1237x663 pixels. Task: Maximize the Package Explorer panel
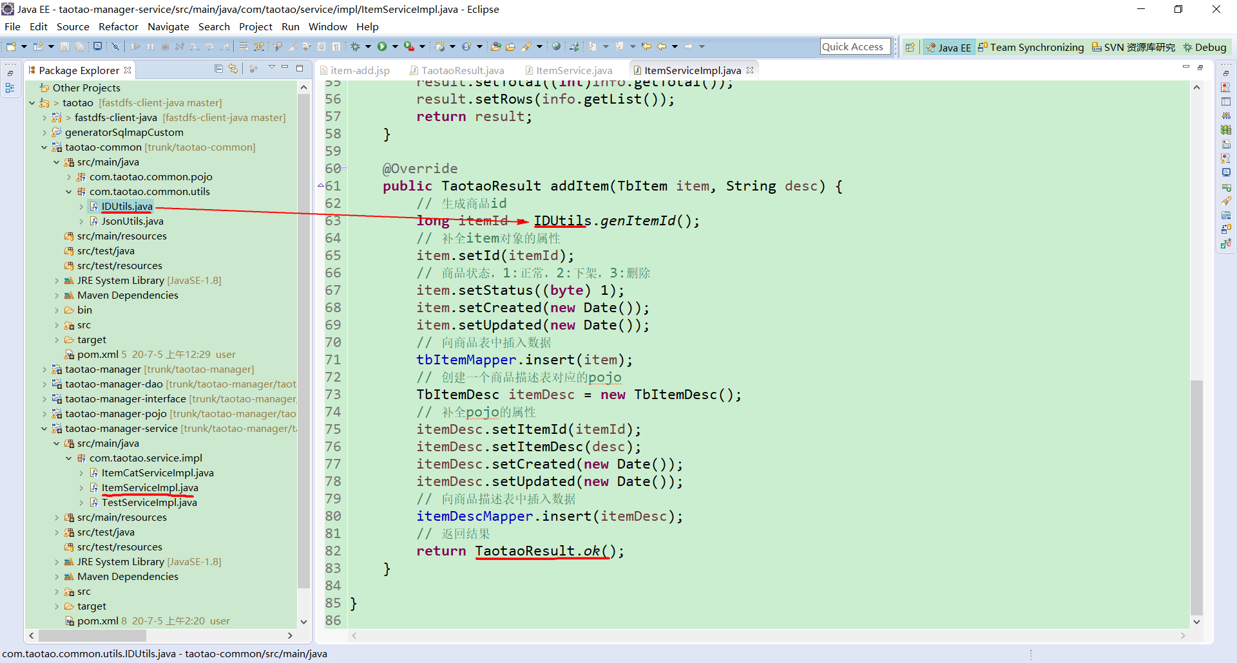[300, 68]
